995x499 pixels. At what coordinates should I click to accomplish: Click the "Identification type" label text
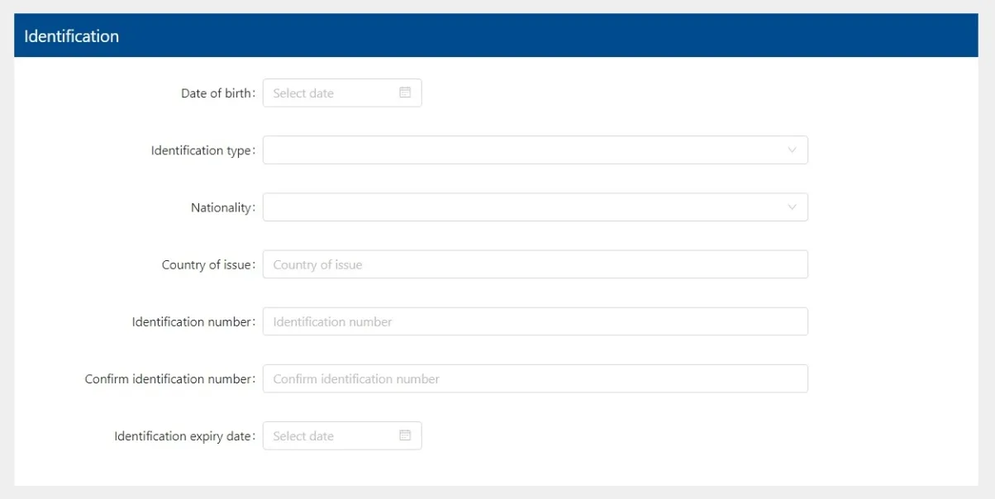click(201, 150)
